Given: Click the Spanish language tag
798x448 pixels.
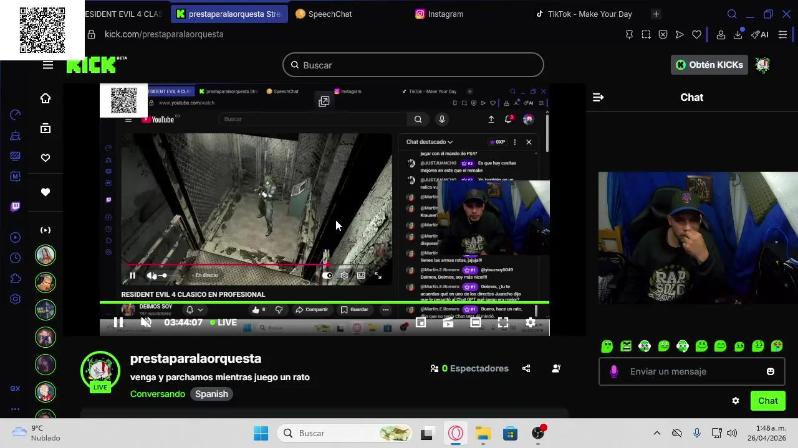Looking at the screenshot, I should click(x=211, y=394).
